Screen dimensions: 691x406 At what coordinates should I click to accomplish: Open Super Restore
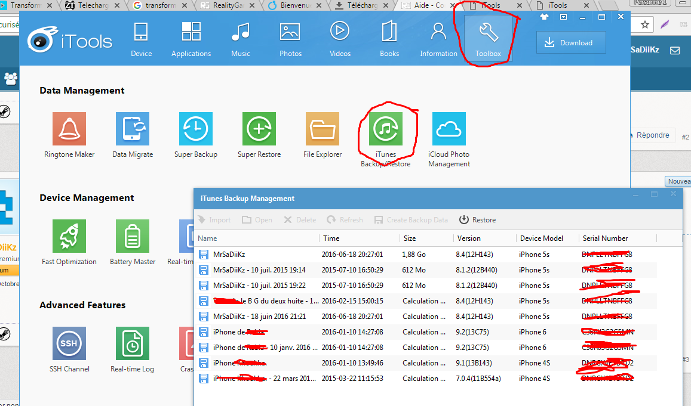[x=259, y=135]
